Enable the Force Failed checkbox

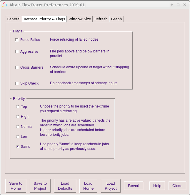17,40
